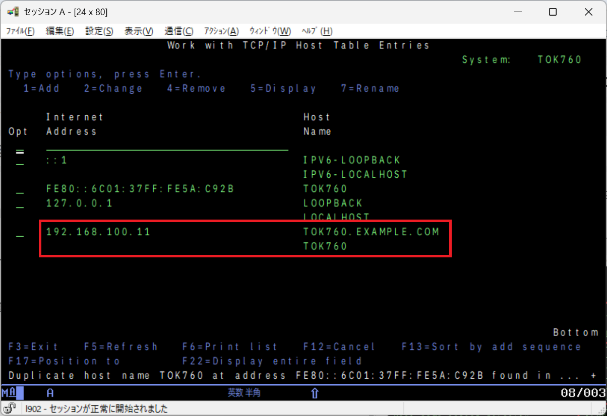Click the blank Internet Address entry field
The image size is (607, 416).
[167, 146]
